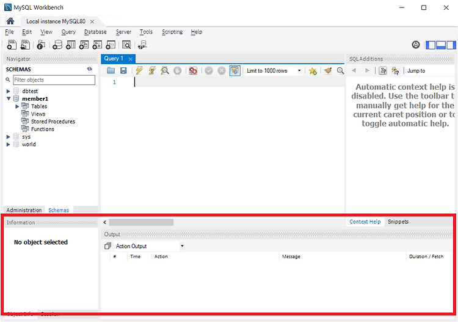458x322 pixels.
Task: Toggle the bottom output panel visibility
Action: point(441,45)
